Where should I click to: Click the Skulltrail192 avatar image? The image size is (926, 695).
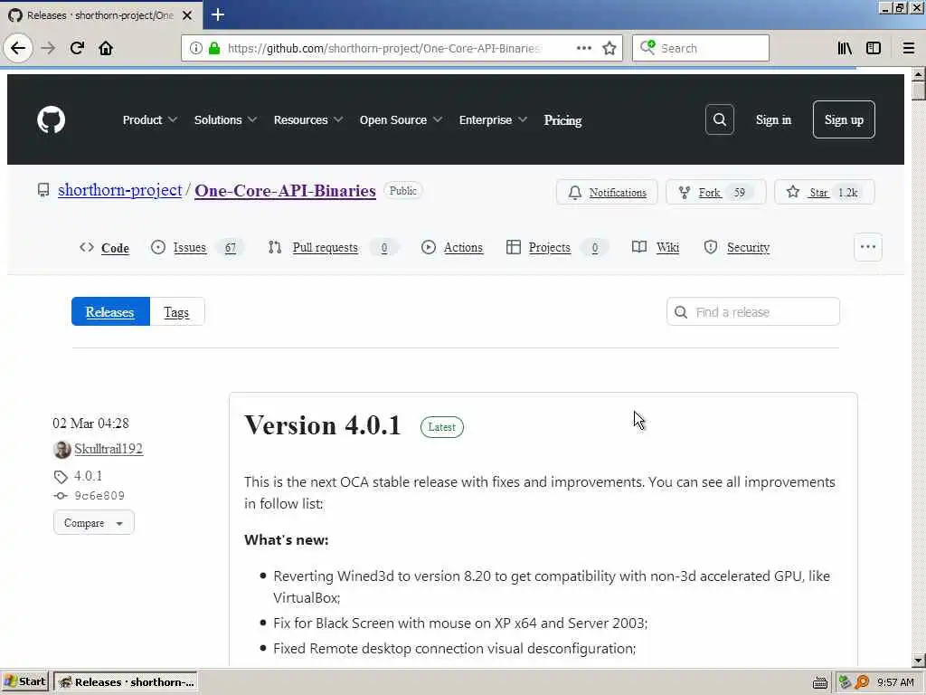61,449
